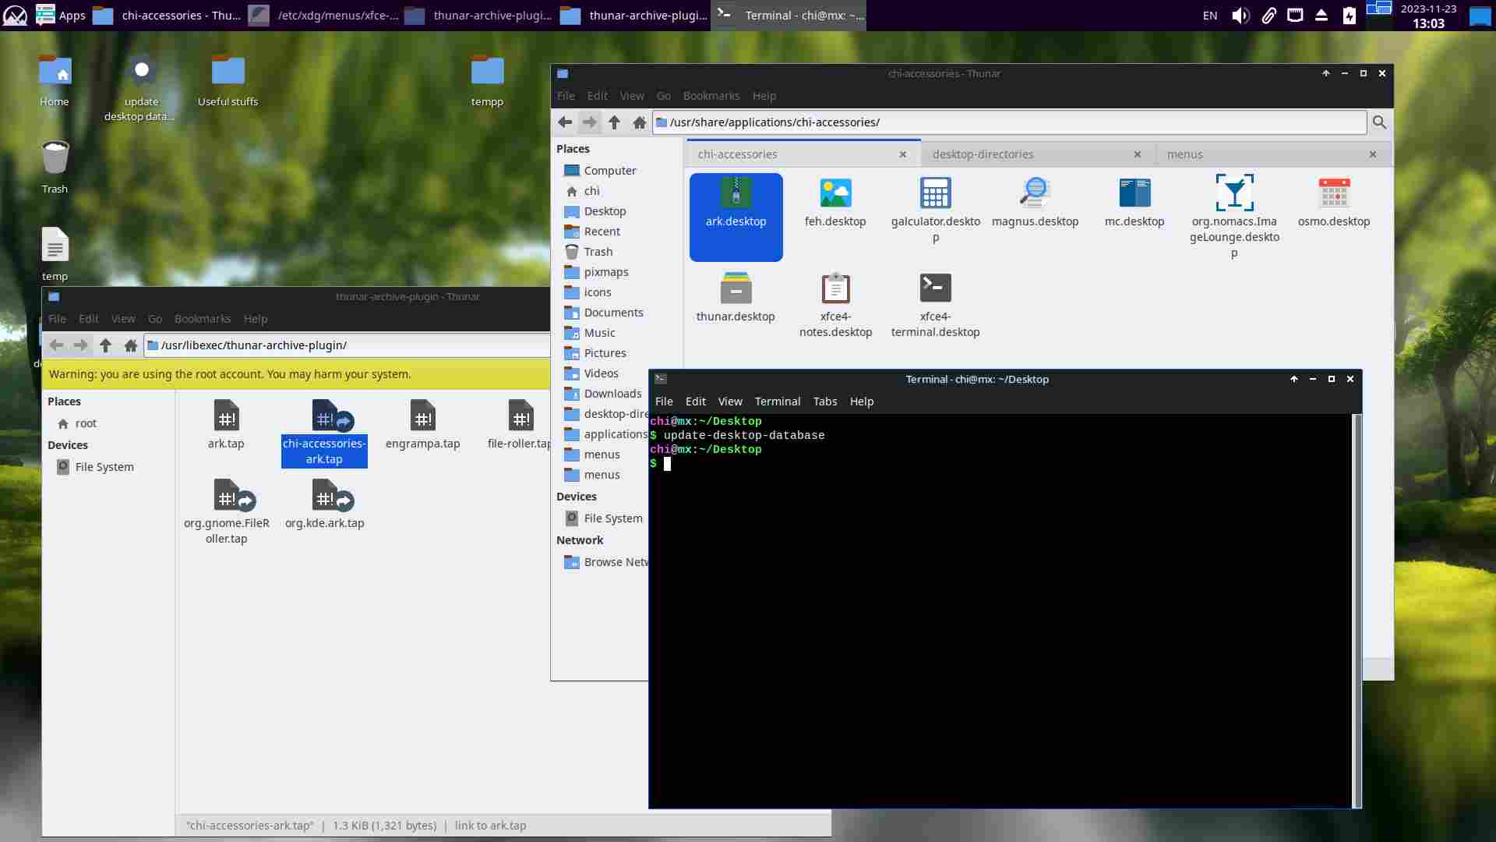Click the volume icon in system tray
Image resolution: width=1496 pixels, height=842 pixels.
tap(1240, 16)
